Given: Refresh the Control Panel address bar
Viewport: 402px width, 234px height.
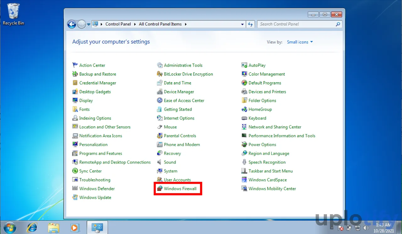Looking at the screenshot, I should [250, 24].
